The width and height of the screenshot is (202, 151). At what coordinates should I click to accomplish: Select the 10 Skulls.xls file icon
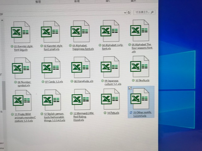coord(140,66)
